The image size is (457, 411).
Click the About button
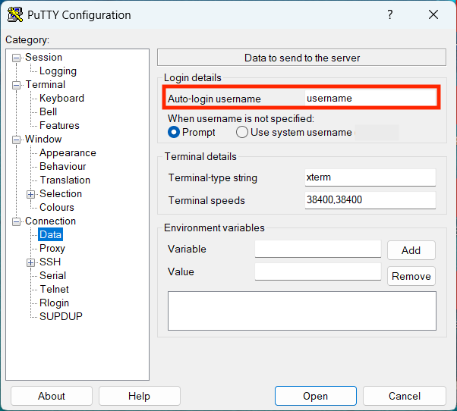(52, 396)
